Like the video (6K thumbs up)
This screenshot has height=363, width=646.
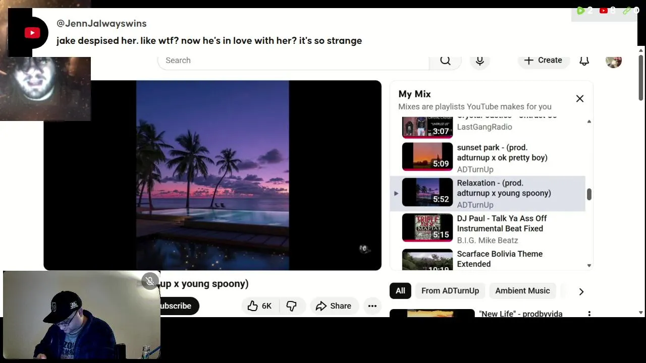pos(260,306)
